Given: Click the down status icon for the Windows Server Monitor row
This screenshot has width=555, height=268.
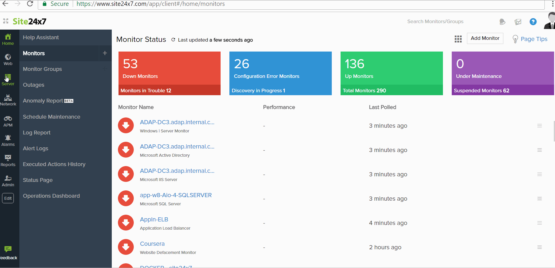Looking at the screenshot, I should pyautogui.click(x=126, y=126).
